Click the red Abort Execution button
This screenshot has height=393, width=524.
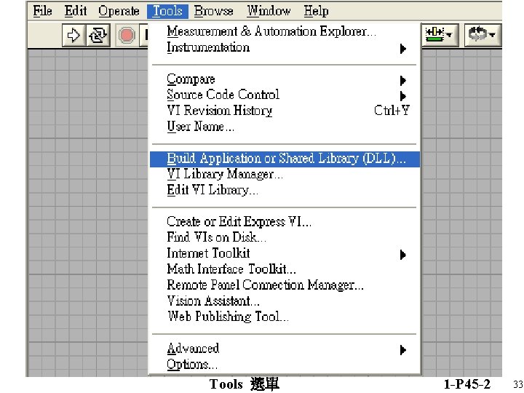pyautogui.click(x=127, y=35)
